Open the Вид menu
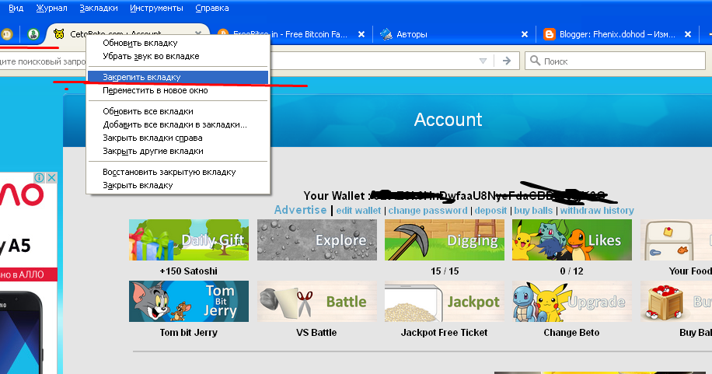This screenshot has width=712, height=374. click(16, 9)
